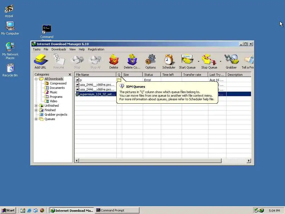Sort by Status column header
This screenshot has height=214, width=285.
pyautogui.click(x=152, y=75)
